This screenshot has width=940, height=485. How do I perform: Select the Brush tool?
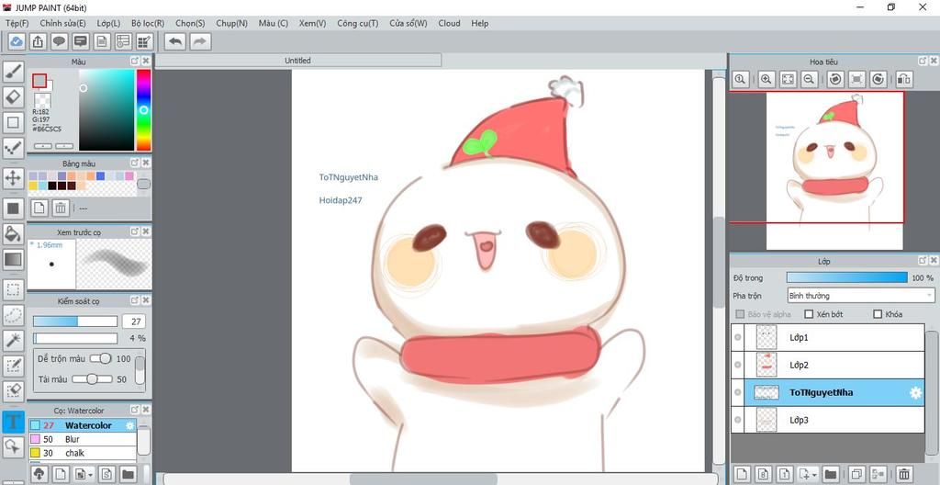point(13,72)
